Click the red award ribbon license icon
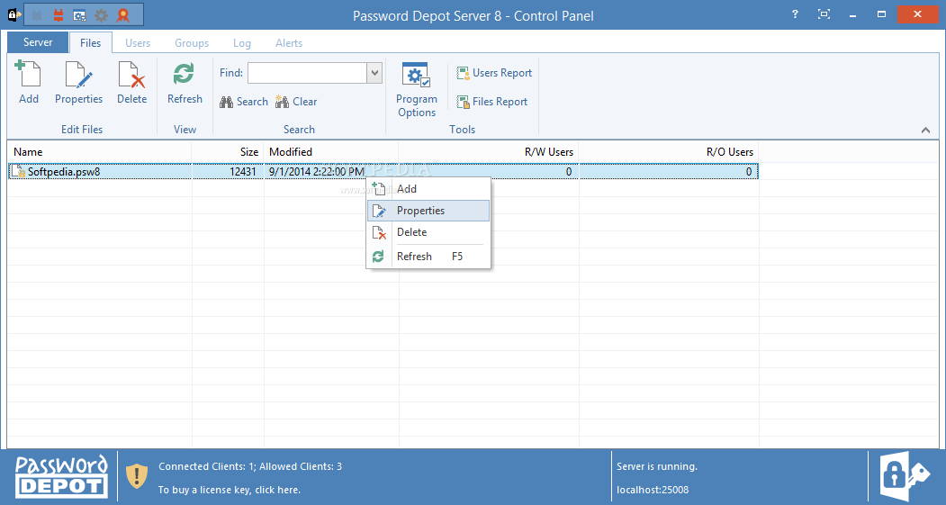 click(x=123, y=15)
